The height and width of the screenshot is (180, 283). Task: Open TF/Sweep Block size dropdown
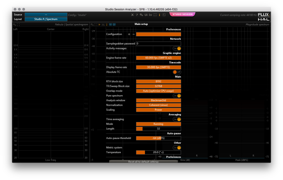click(158, 86)
